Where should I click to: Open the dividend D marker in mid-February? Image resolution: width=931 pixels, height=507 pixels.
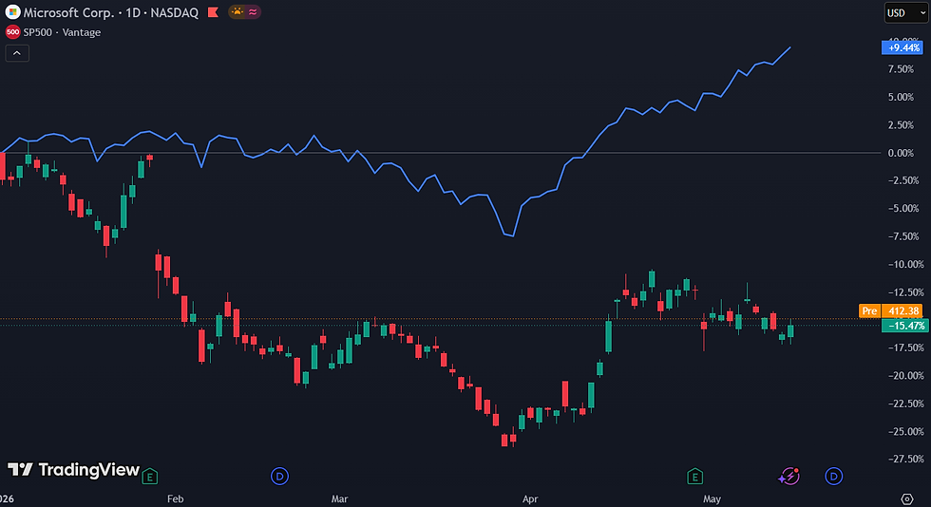pyautogui.click(x=279, y=476)
